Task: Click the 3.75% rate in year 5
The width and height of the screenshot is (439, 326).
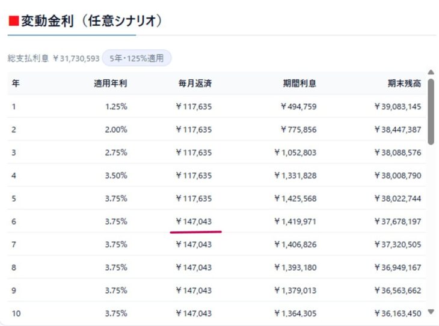Action: tap(116, 198)
